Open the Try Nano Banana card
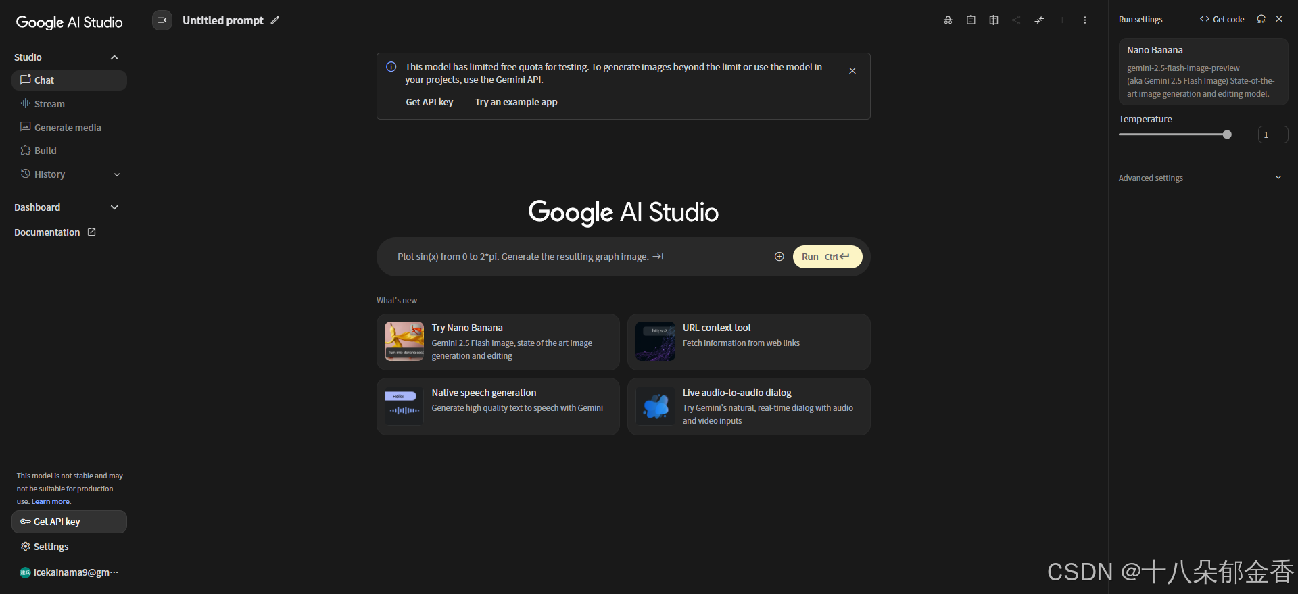The image size is (1298, 594). point(498,342)
